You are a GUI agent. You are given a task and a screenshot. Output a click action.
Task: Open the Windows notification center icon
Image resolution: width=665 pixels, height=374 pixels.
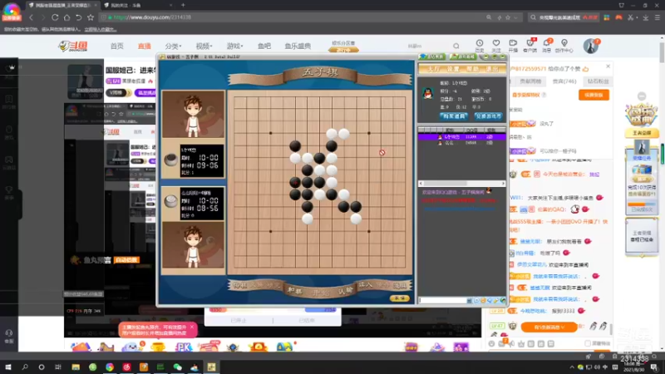[x=654, y=367]
